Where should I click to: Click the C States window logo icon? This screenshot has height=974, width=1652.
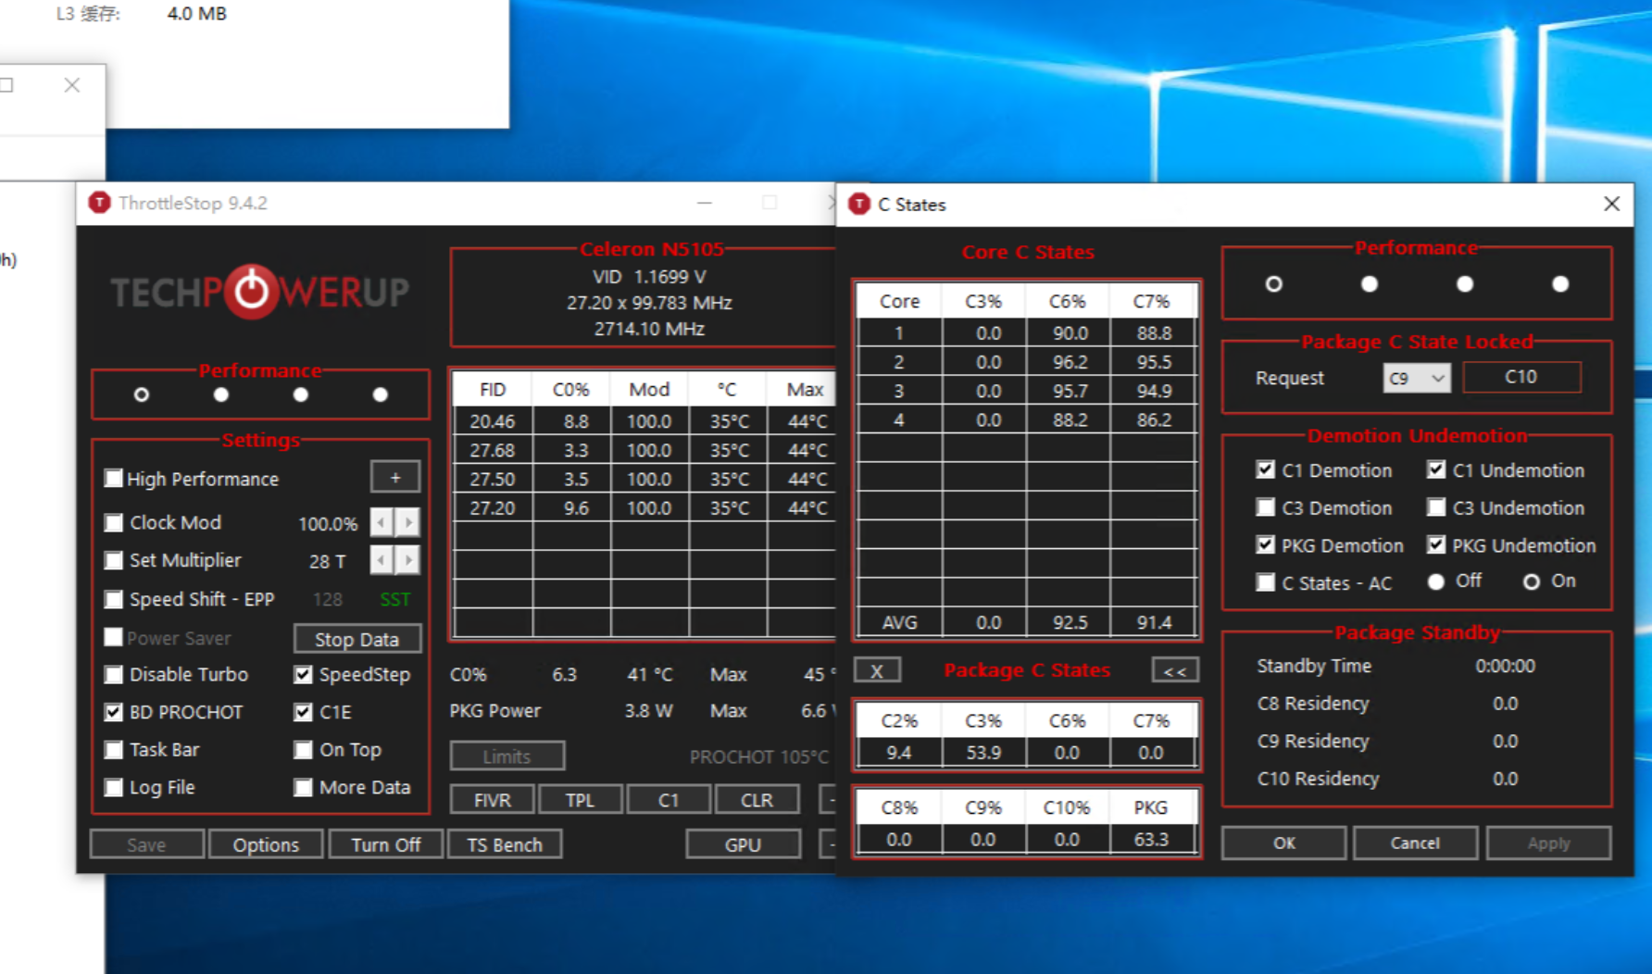(859, 204)
